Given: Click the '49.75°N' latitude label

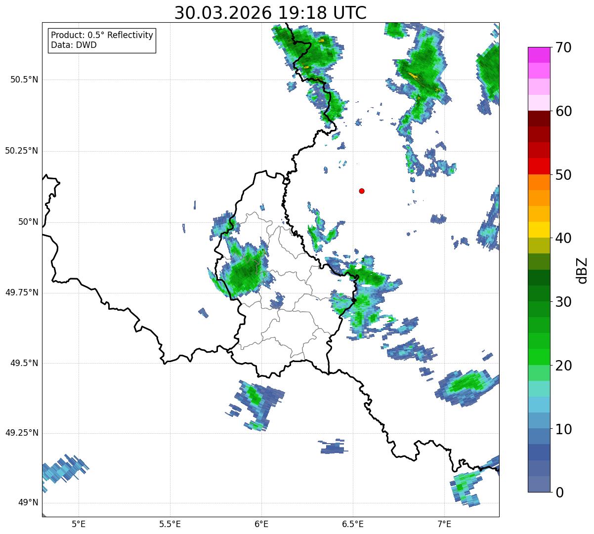Looking at the screenshot, I should coord(21,292).
